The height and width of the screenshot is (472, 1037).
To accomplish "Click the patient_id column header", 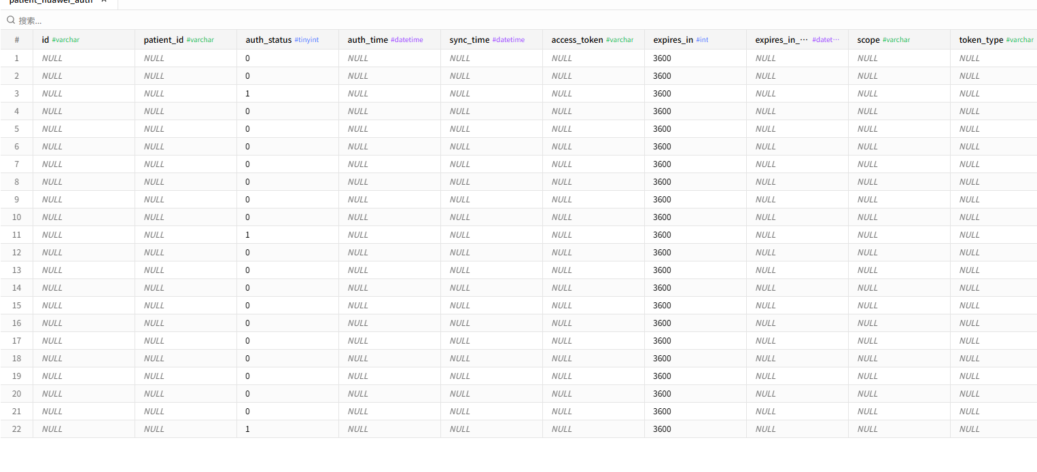I will (186, 40).
